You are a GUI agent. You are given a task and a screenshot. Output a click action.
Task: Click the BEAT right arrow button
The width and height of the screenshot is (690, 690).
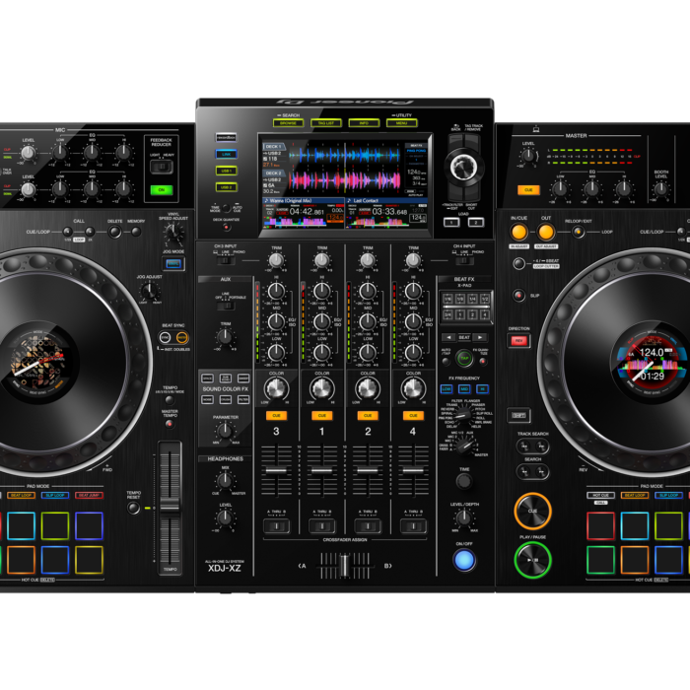(x=480, y=337)
